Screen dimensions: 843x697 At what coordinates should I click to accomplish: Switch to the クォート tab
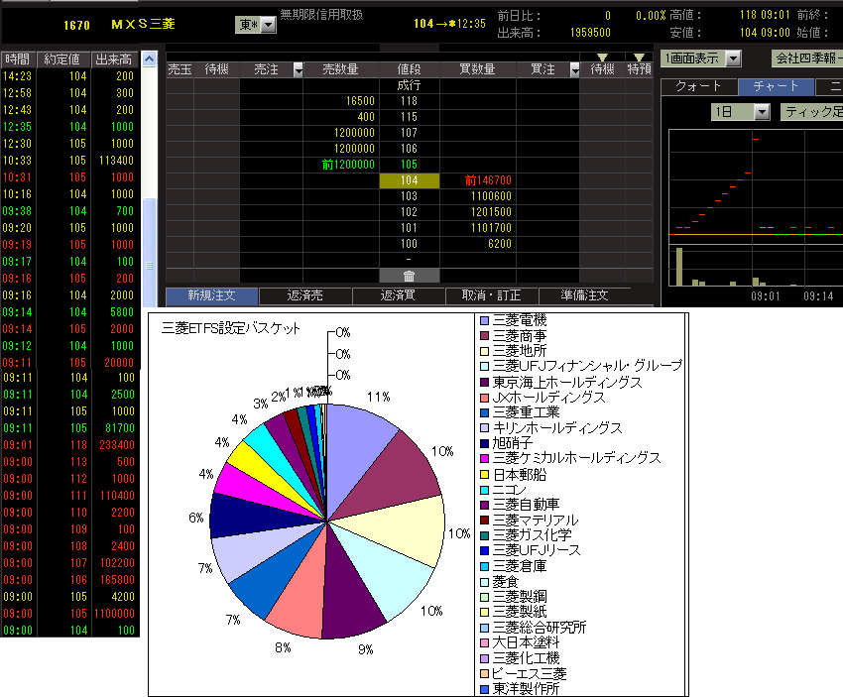coord(699,87)
